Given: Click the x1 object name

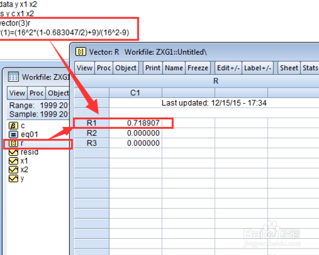Looking at the screenshot, I should [x=24, y=161].
